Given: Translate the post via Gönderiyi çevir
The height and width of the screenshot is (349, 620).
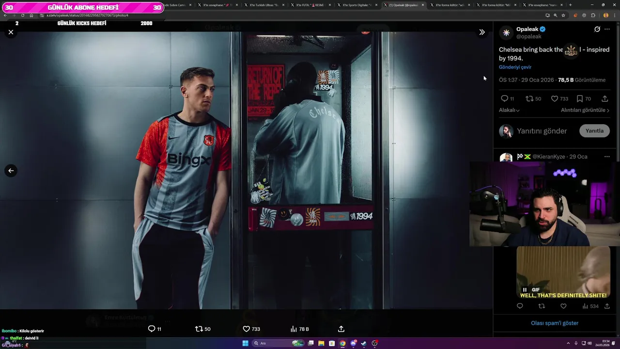Looking at the screenshot, I should (x=515, y=67).
